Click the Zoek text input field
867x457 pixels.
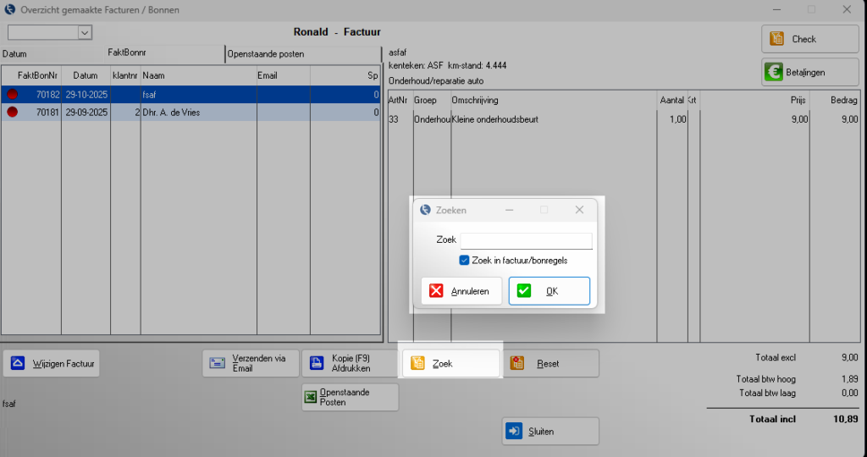(x=526, y=241)
